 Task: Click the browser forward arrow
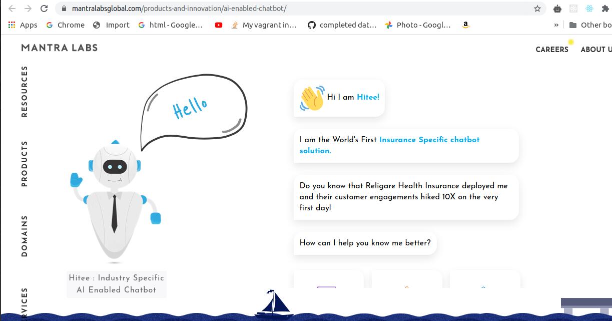pyautogui.click(x=28, y=9)
